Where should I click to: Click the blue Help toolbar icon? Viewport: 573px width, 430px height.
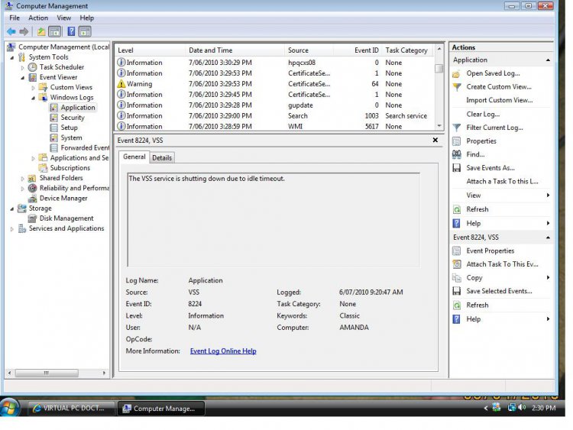click(71, 32)
